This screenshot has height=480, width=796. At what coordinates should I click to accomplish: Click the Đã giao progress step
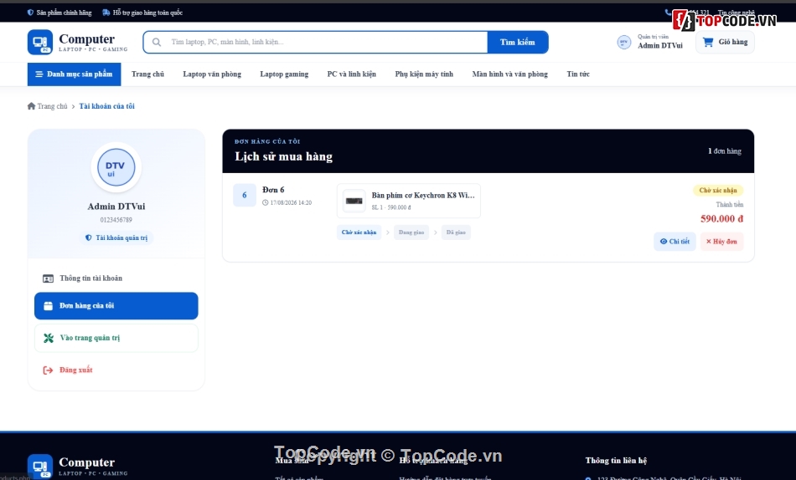456,232
